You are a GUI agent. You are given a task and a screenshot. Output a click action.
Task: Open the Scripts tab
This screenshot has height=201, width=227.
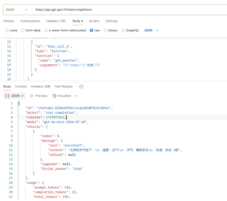click(94, 21)
